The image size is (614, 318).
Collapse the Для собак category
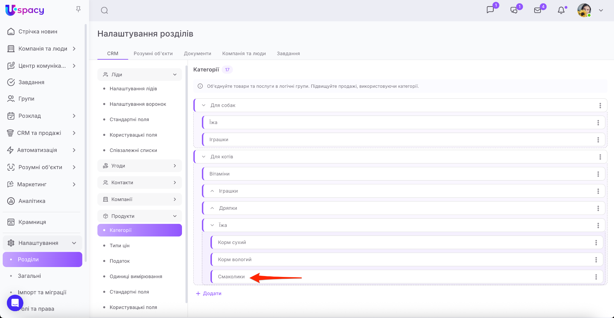click(x=204, y=106)
